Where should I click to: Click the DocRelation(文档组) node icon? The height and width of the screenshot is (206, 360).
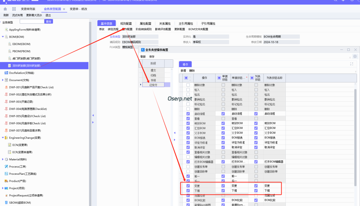(6, 73)
